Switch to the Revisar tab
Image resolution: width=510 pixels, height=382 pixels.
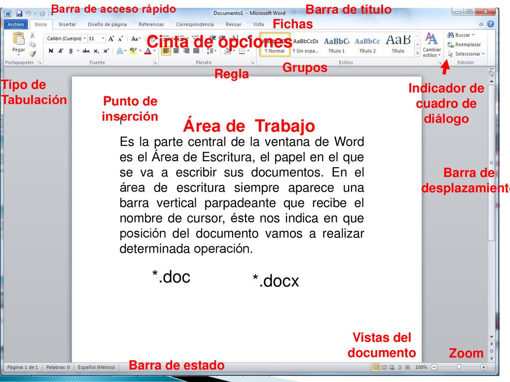coord(234,24)
